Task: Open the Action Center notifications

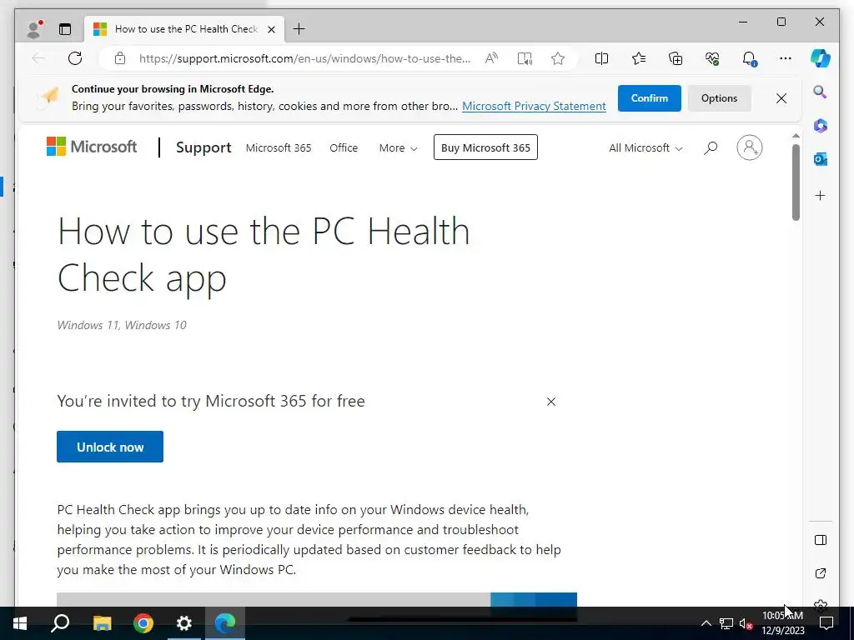Action: [826, 623]
